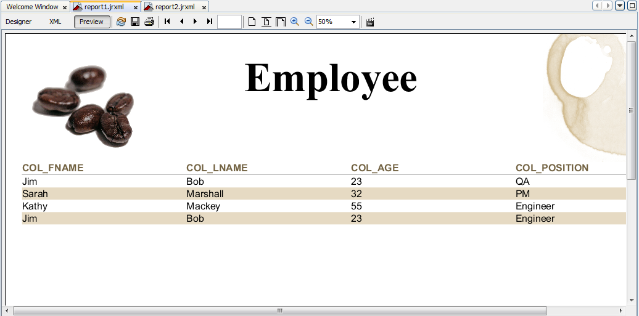Screen dimensions: 639x316
Task: Reload the report preview
Action: tap(121, 22)
